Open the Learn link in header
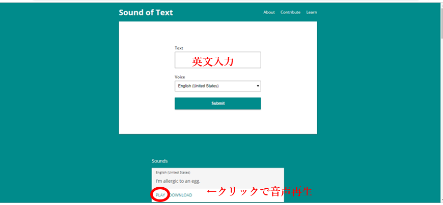 coord(312,12)
